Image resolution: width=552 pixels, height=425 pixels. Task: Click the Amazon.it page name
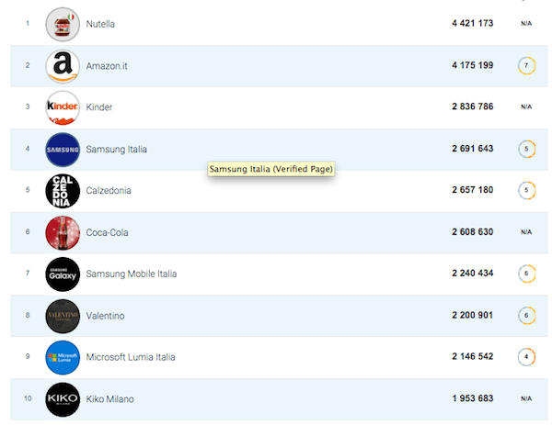(106, 65)
